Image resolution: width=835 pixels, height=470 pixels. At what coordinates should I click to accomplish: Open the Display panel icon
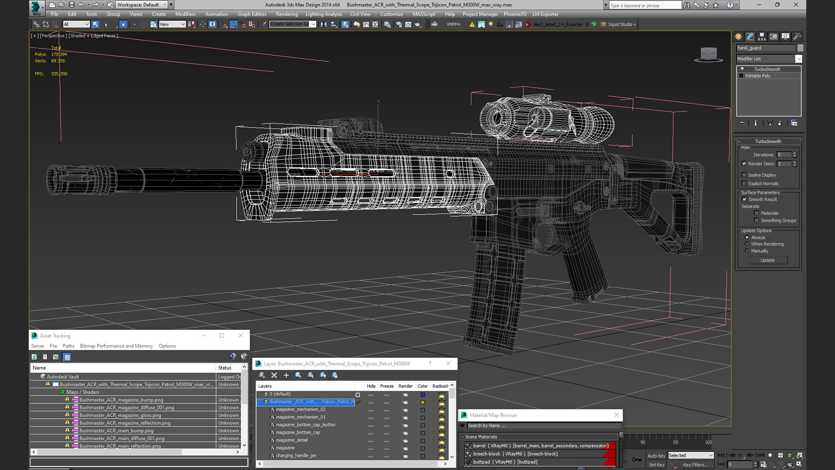(x=785, y=37)
